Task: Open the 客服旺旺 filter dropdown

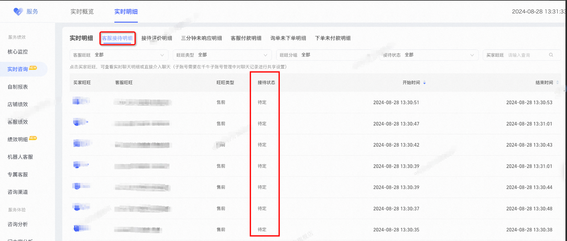Action: tap(119, 55)
